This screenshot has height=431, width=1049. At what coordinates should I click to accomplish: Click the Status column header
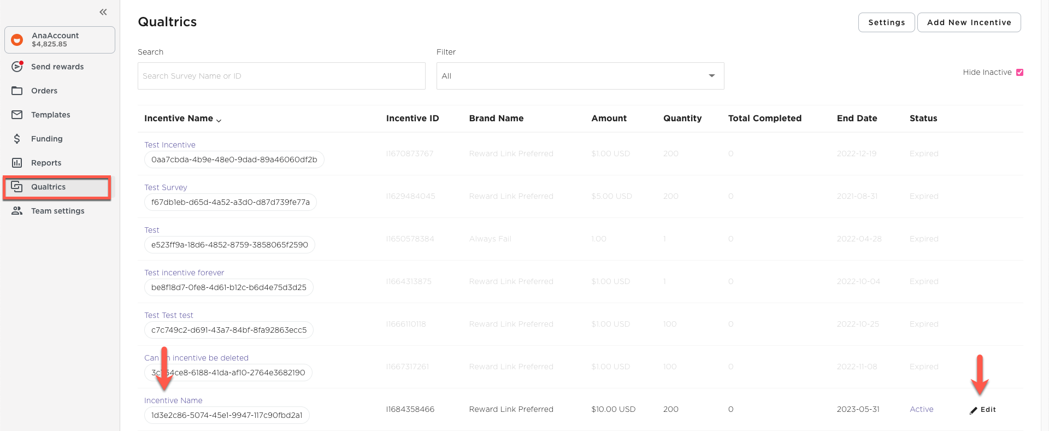coord(923,118)
